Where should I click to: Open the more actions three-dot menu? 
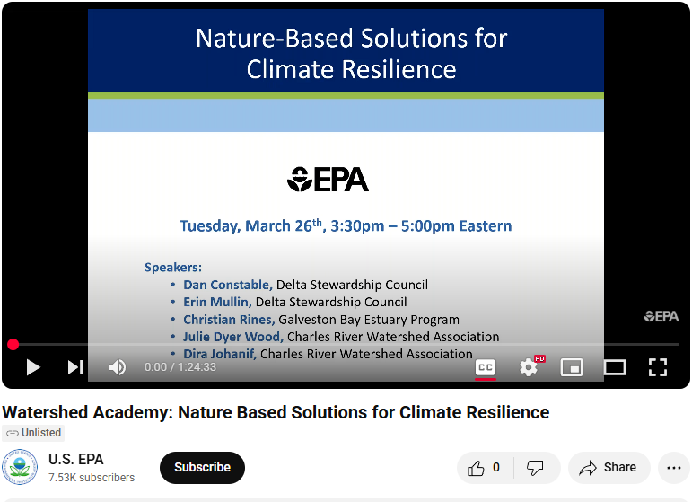(x=673, y=468)
